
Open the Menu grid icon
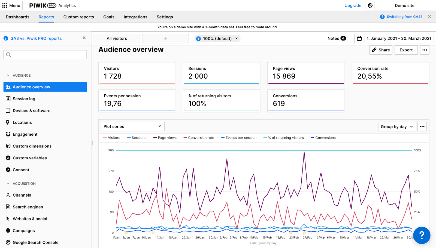(x=5, y=5)
